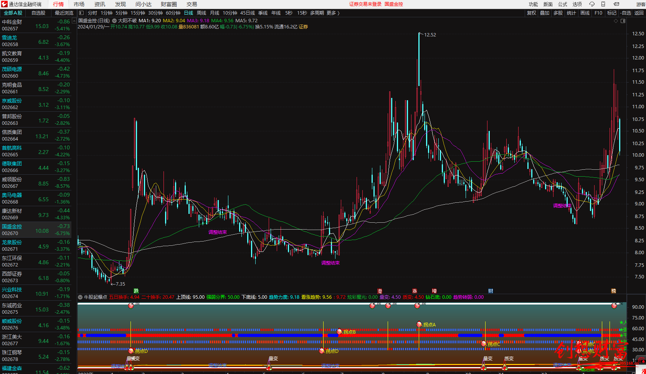Click the diamond icon above the price axis
The width and height of the screenshot is (646, 374).
[616, 21]
